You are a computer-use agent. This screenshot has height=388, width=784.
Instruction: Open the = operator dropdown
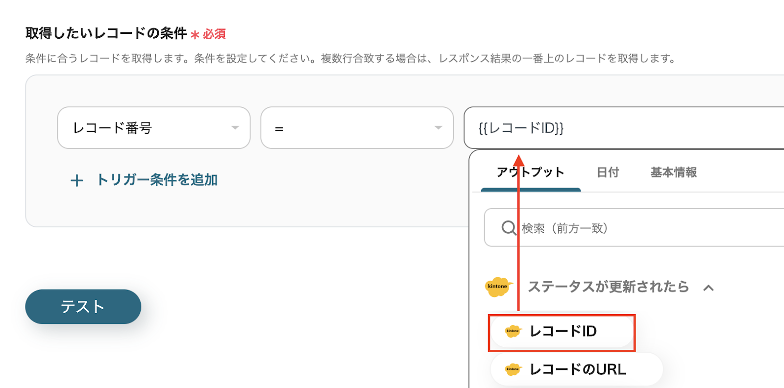(x=350, y=128)
